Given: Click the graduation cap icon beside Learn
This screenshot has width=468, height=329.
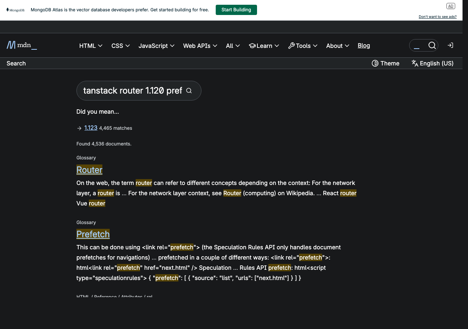Looking at the screenshot, I should (252, 46).
